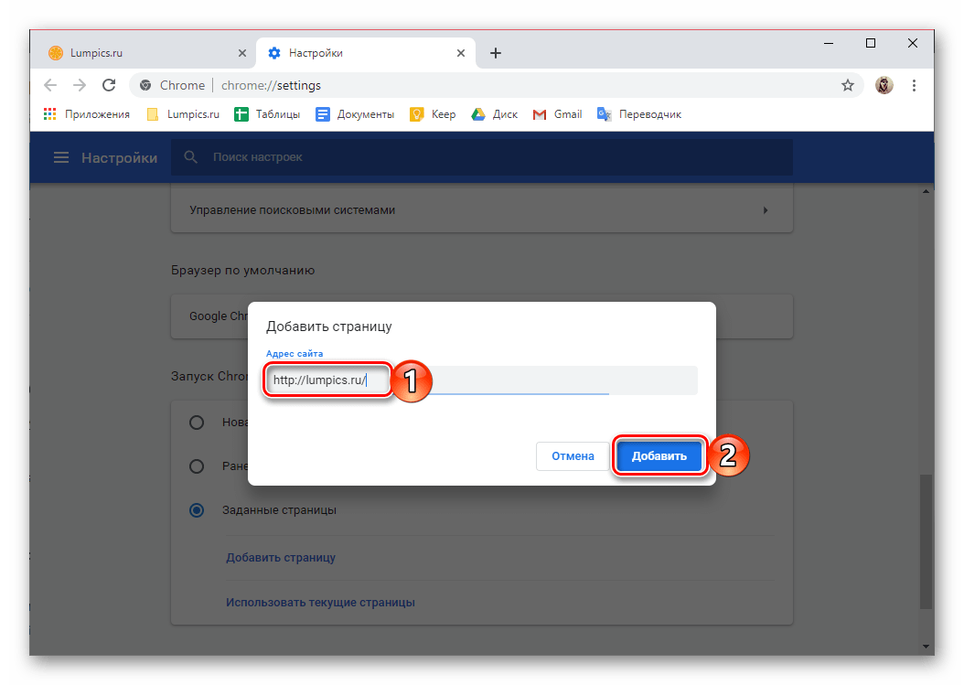Click the search magnifier icon
964x685 pixels.
coord(190,157)
